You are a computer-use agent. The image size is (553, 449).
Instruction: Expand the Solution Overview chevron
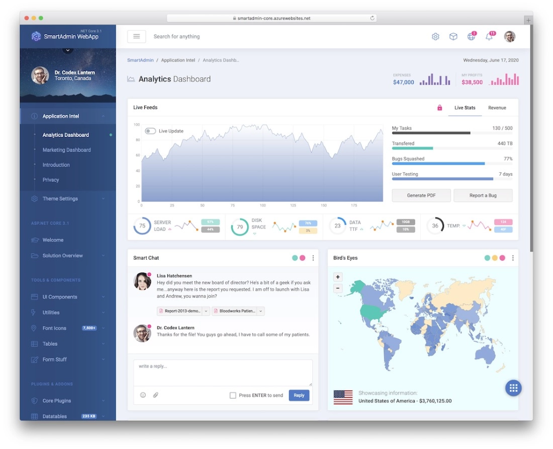click(103, 255)
